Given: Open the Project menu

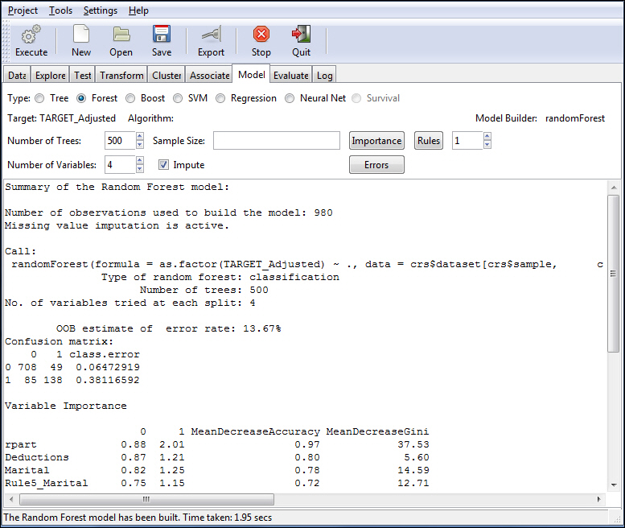Looking at the screenshot, I should click(x=23, y=10).
